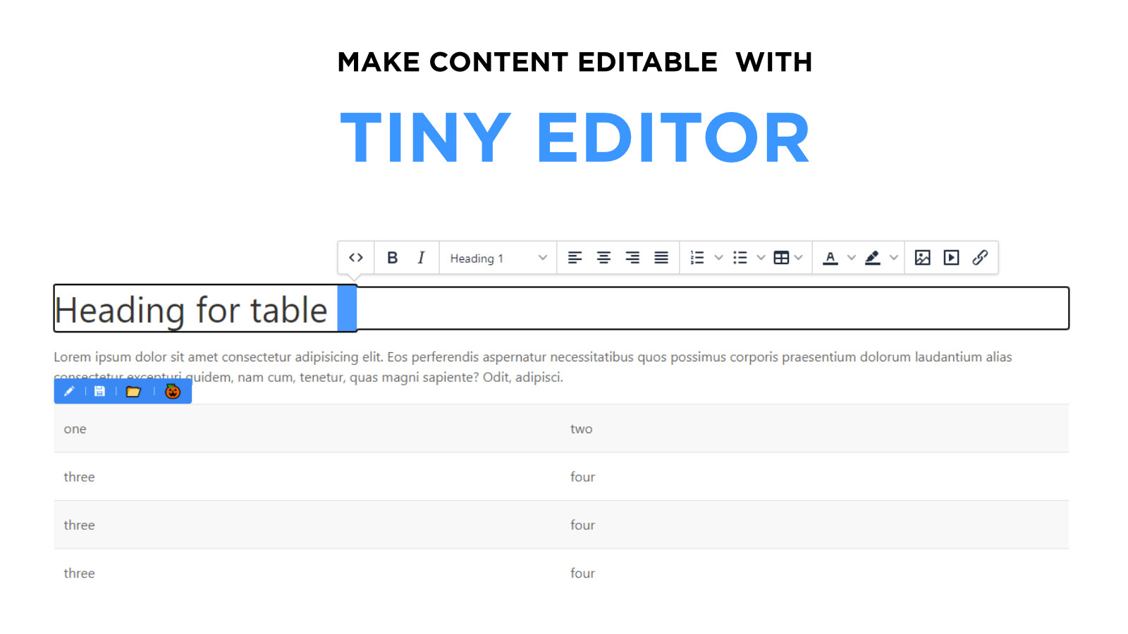Open the highlight color picker arrow
Screen dimensions: 1128x634
pyautogui.click(x=894, y=258)
